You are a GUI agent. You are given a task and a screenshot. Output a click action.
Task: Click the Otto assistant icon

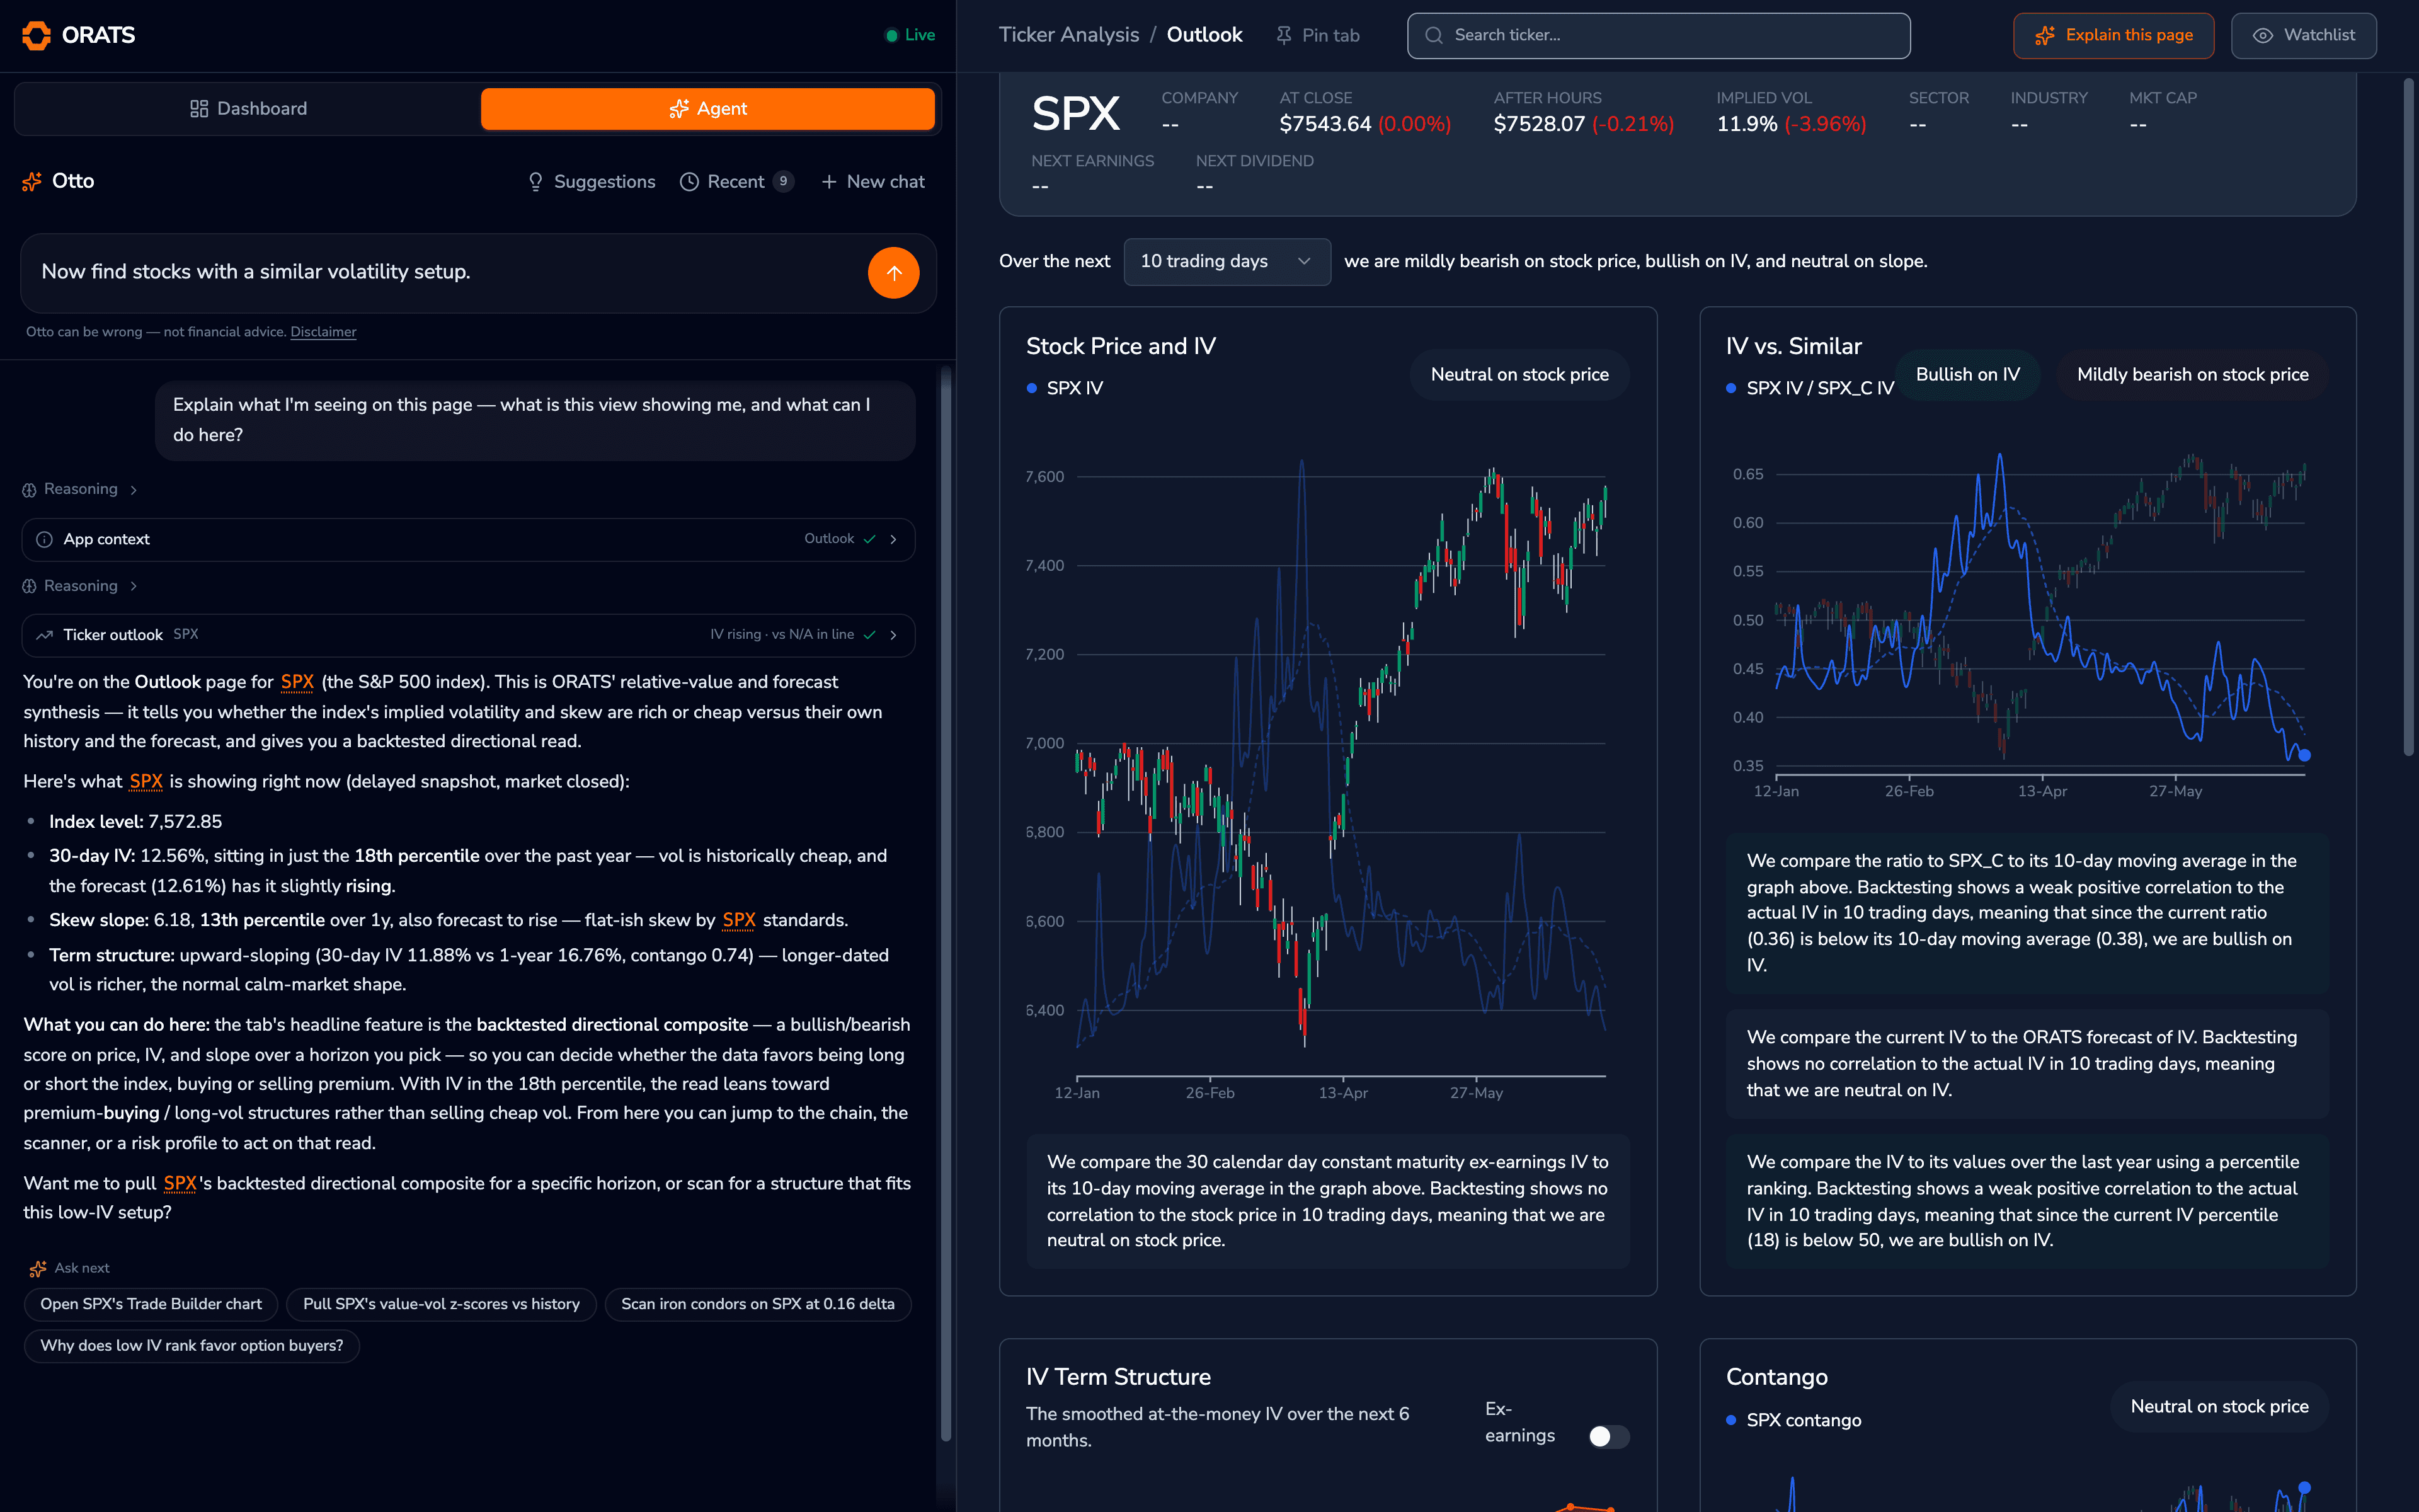point(32,181)
